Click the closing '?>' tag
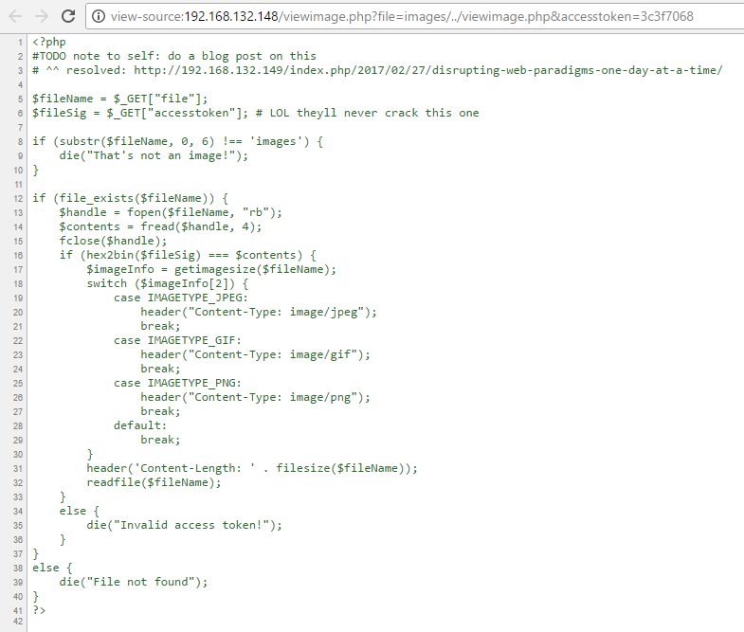Screen dimensions: 744x632 (39, 610)
